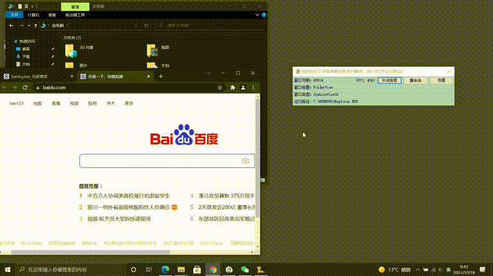Viewport: 493px width, 276px height.
Task: Open Chrome tab search dropdown arrow
Action: [209, 73]
